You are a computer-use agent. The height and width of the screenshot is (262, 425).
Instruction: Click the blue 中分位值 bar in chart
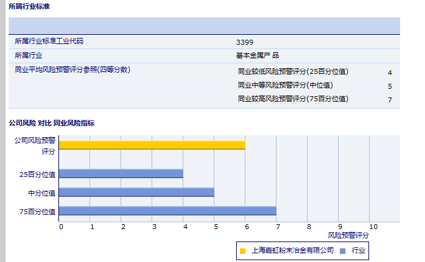pyautogui.click(x=137, y=192)
